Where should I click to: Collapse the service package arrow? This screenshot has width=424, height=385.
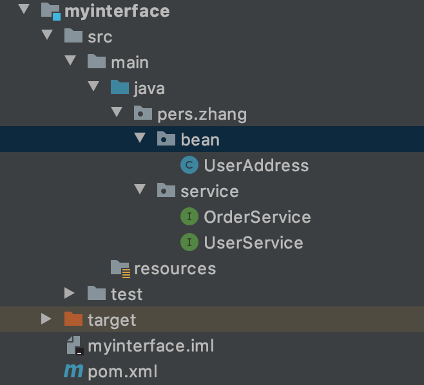(140, 189)
